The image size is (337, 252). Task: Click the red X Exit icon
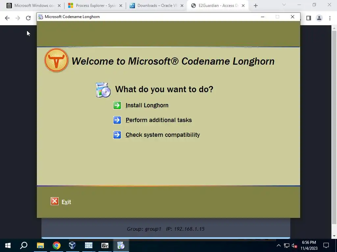(55, 201)
